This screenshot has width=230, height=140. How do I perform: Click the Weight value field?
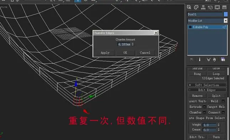point(210,125)
